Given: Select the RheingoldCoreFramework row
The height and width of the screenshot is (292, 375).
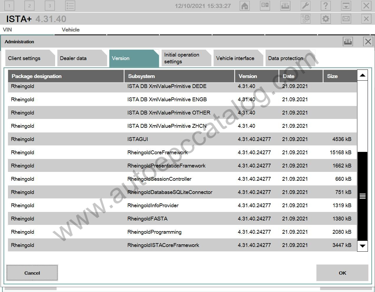Looking at the screenshot, I should [182, 152].
